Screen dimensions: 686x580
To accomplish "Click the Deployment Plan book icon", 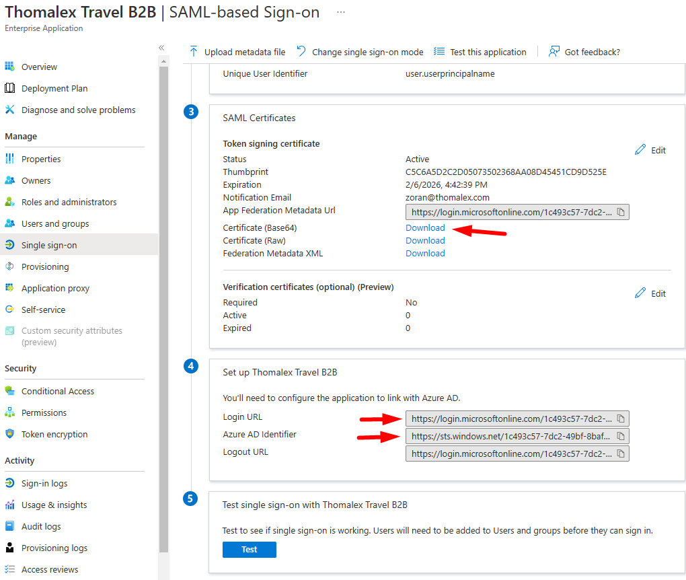I will click(x=9, y=88).
